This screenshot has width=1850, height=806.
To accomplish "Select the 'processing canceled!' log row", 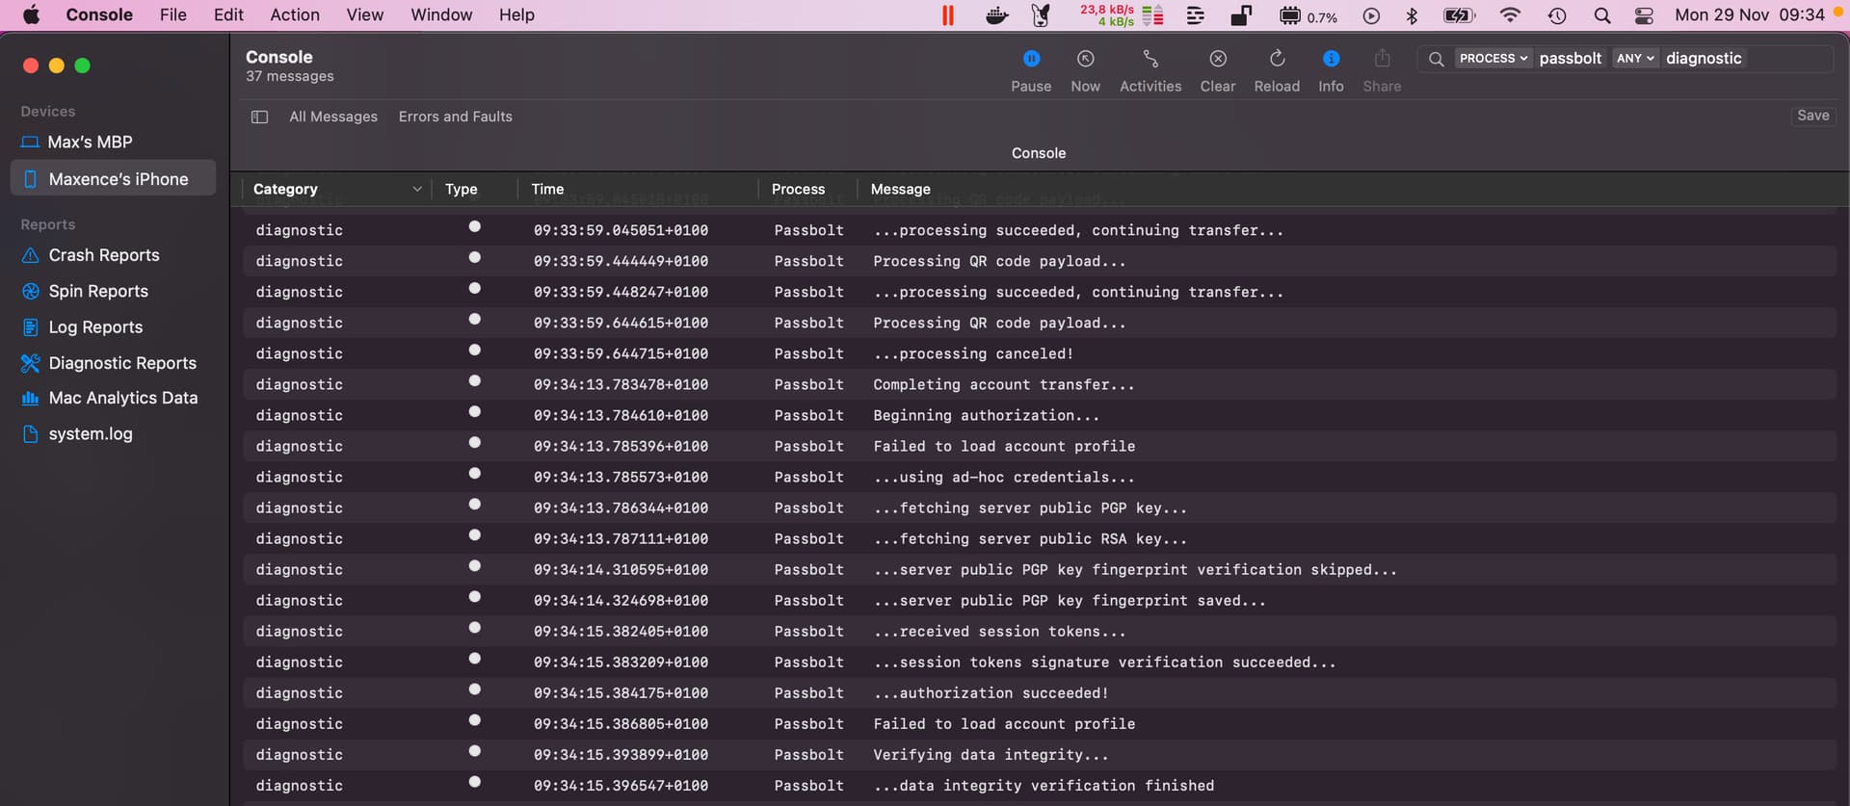I will [x=972, y=354].
